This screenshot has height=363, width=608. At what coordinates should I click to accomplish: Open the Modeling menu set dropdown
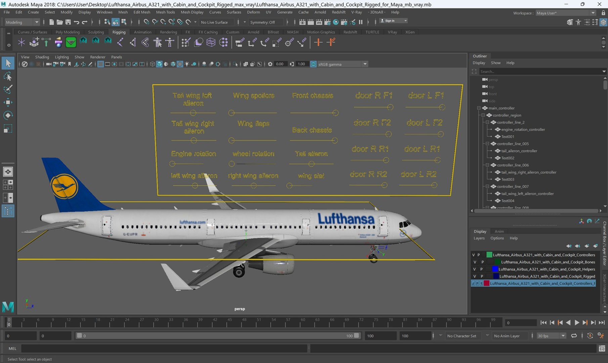[22, 22]
